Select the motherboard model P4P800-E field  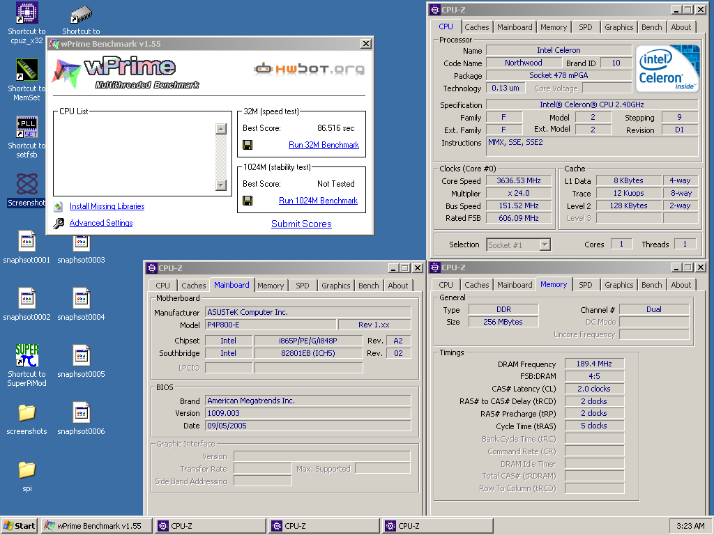(271, 325)
